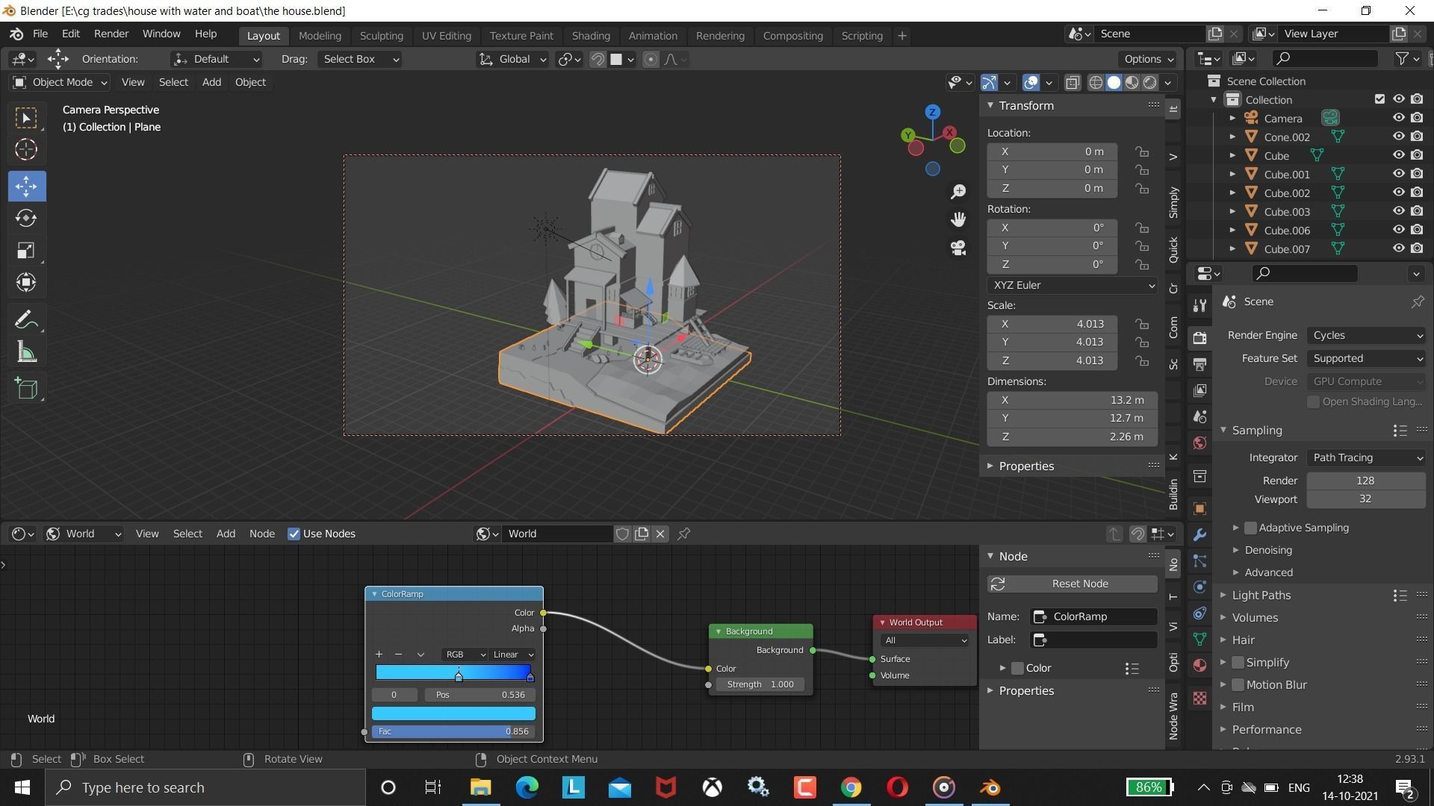This screenshot has height=806, width=1434.
Task: Open the Render Engine dropdown
Action: (x=1365, y=335)
